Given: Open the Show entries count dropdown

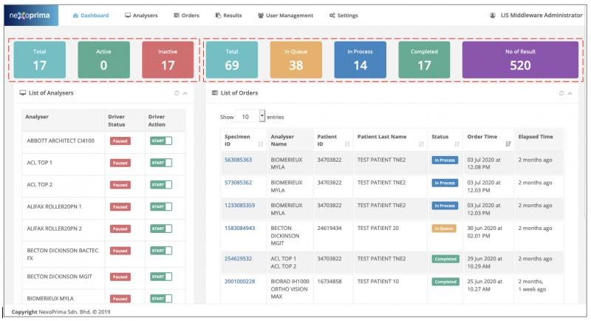Looking at the screenshot, I should pos(250,117).
